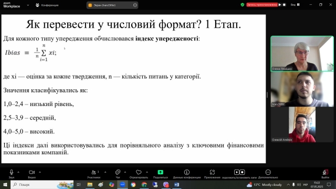Open File Explorer from the taskbar
336x189 pixels.
(x=90, y=184)
